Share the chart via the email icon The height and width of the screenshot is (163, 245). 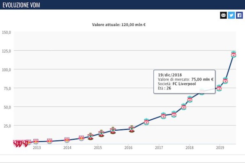223,15
